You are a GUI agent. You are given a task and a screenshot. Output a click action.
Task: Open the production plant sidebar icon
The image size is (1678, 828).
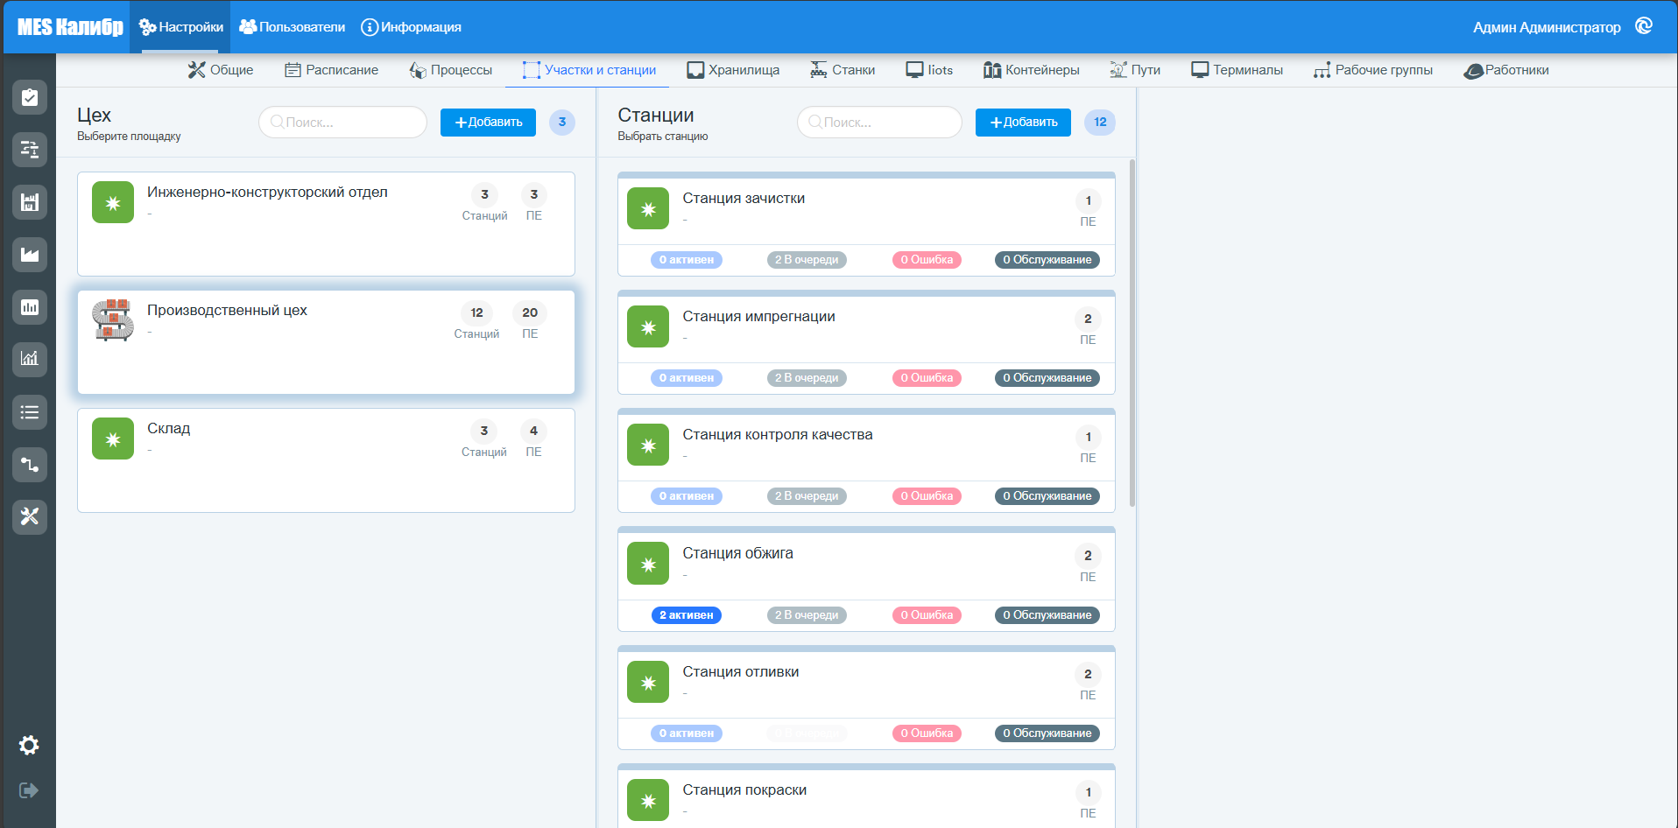point(30,255)
